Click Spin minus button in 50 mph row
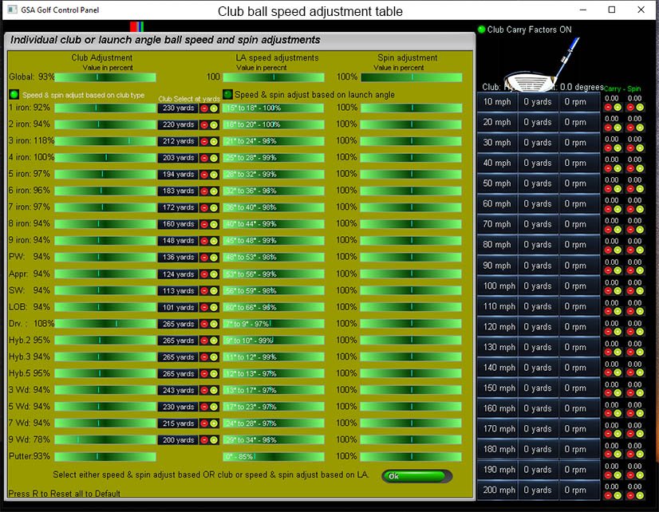659x512 pixels. (x=630, y=189)
